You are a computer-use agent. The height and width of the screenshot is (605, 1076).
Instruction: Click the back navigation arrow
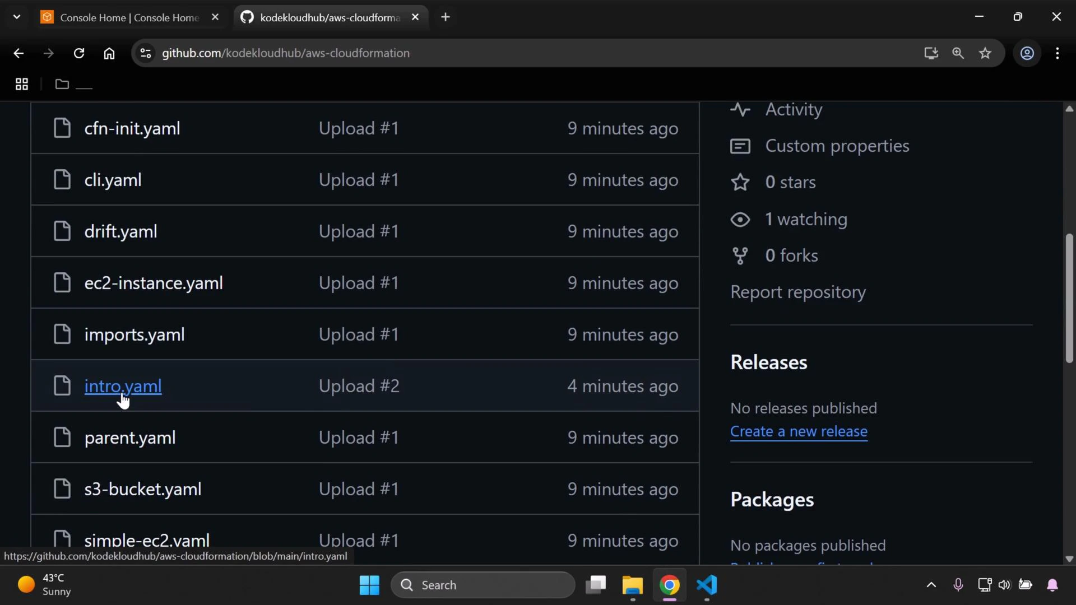tap(18, 53)
